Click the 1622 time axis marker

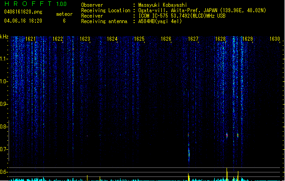coord(58,39)
